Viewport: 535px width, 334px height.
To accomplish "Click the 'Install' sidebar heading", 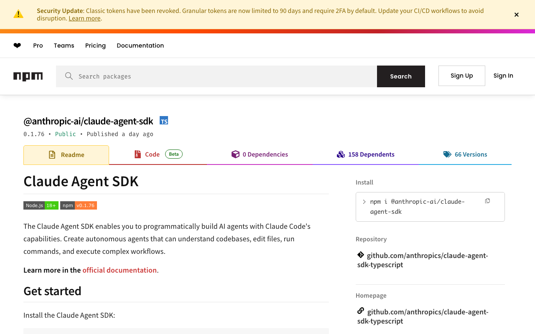I will [x=364, y=182].
